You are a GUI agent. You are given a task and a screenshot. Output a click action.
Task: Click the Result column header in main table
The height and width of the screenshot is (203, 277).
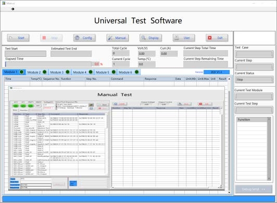tap(223, 79)
